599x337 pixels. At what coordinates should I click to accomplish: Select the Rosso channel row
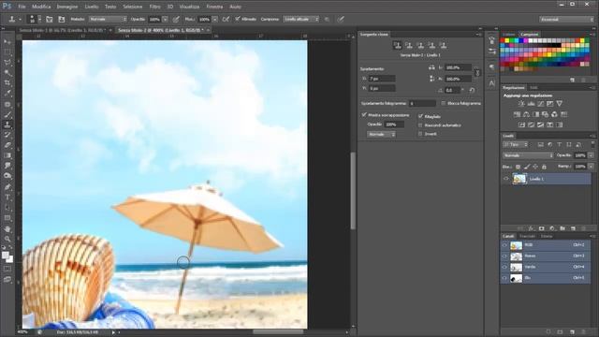coord(546,256)
